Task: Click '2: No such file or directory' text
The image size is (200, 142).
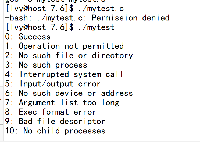Action: point(69,56)
